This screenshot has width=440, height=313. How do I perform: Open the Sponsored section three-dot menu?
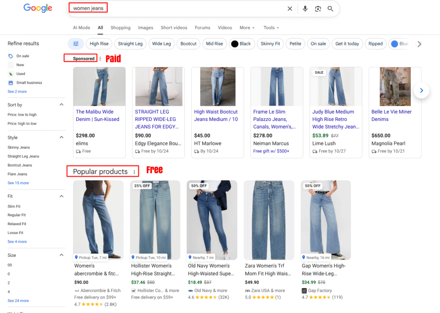100,58
